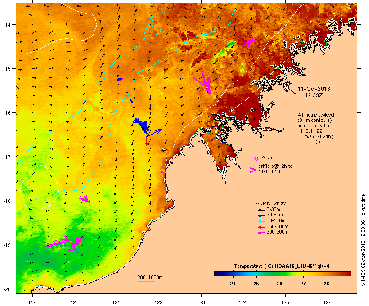Click the '11-Oct 18Z' drifter text

point(271,171)
